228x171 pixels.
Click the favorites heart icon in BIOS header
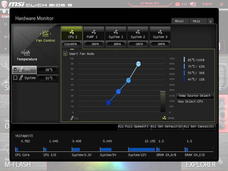click(193, 4)
